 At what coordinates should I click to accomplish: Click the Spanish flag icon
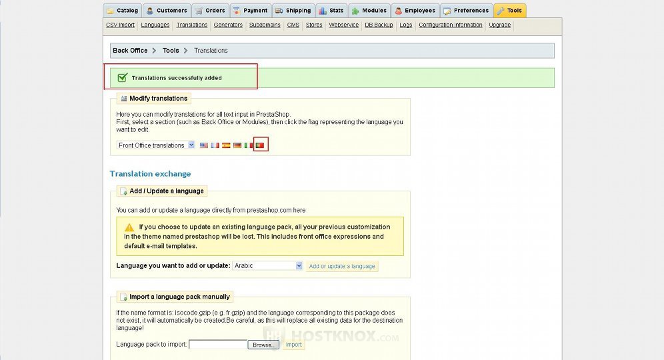tap(226, 145)
